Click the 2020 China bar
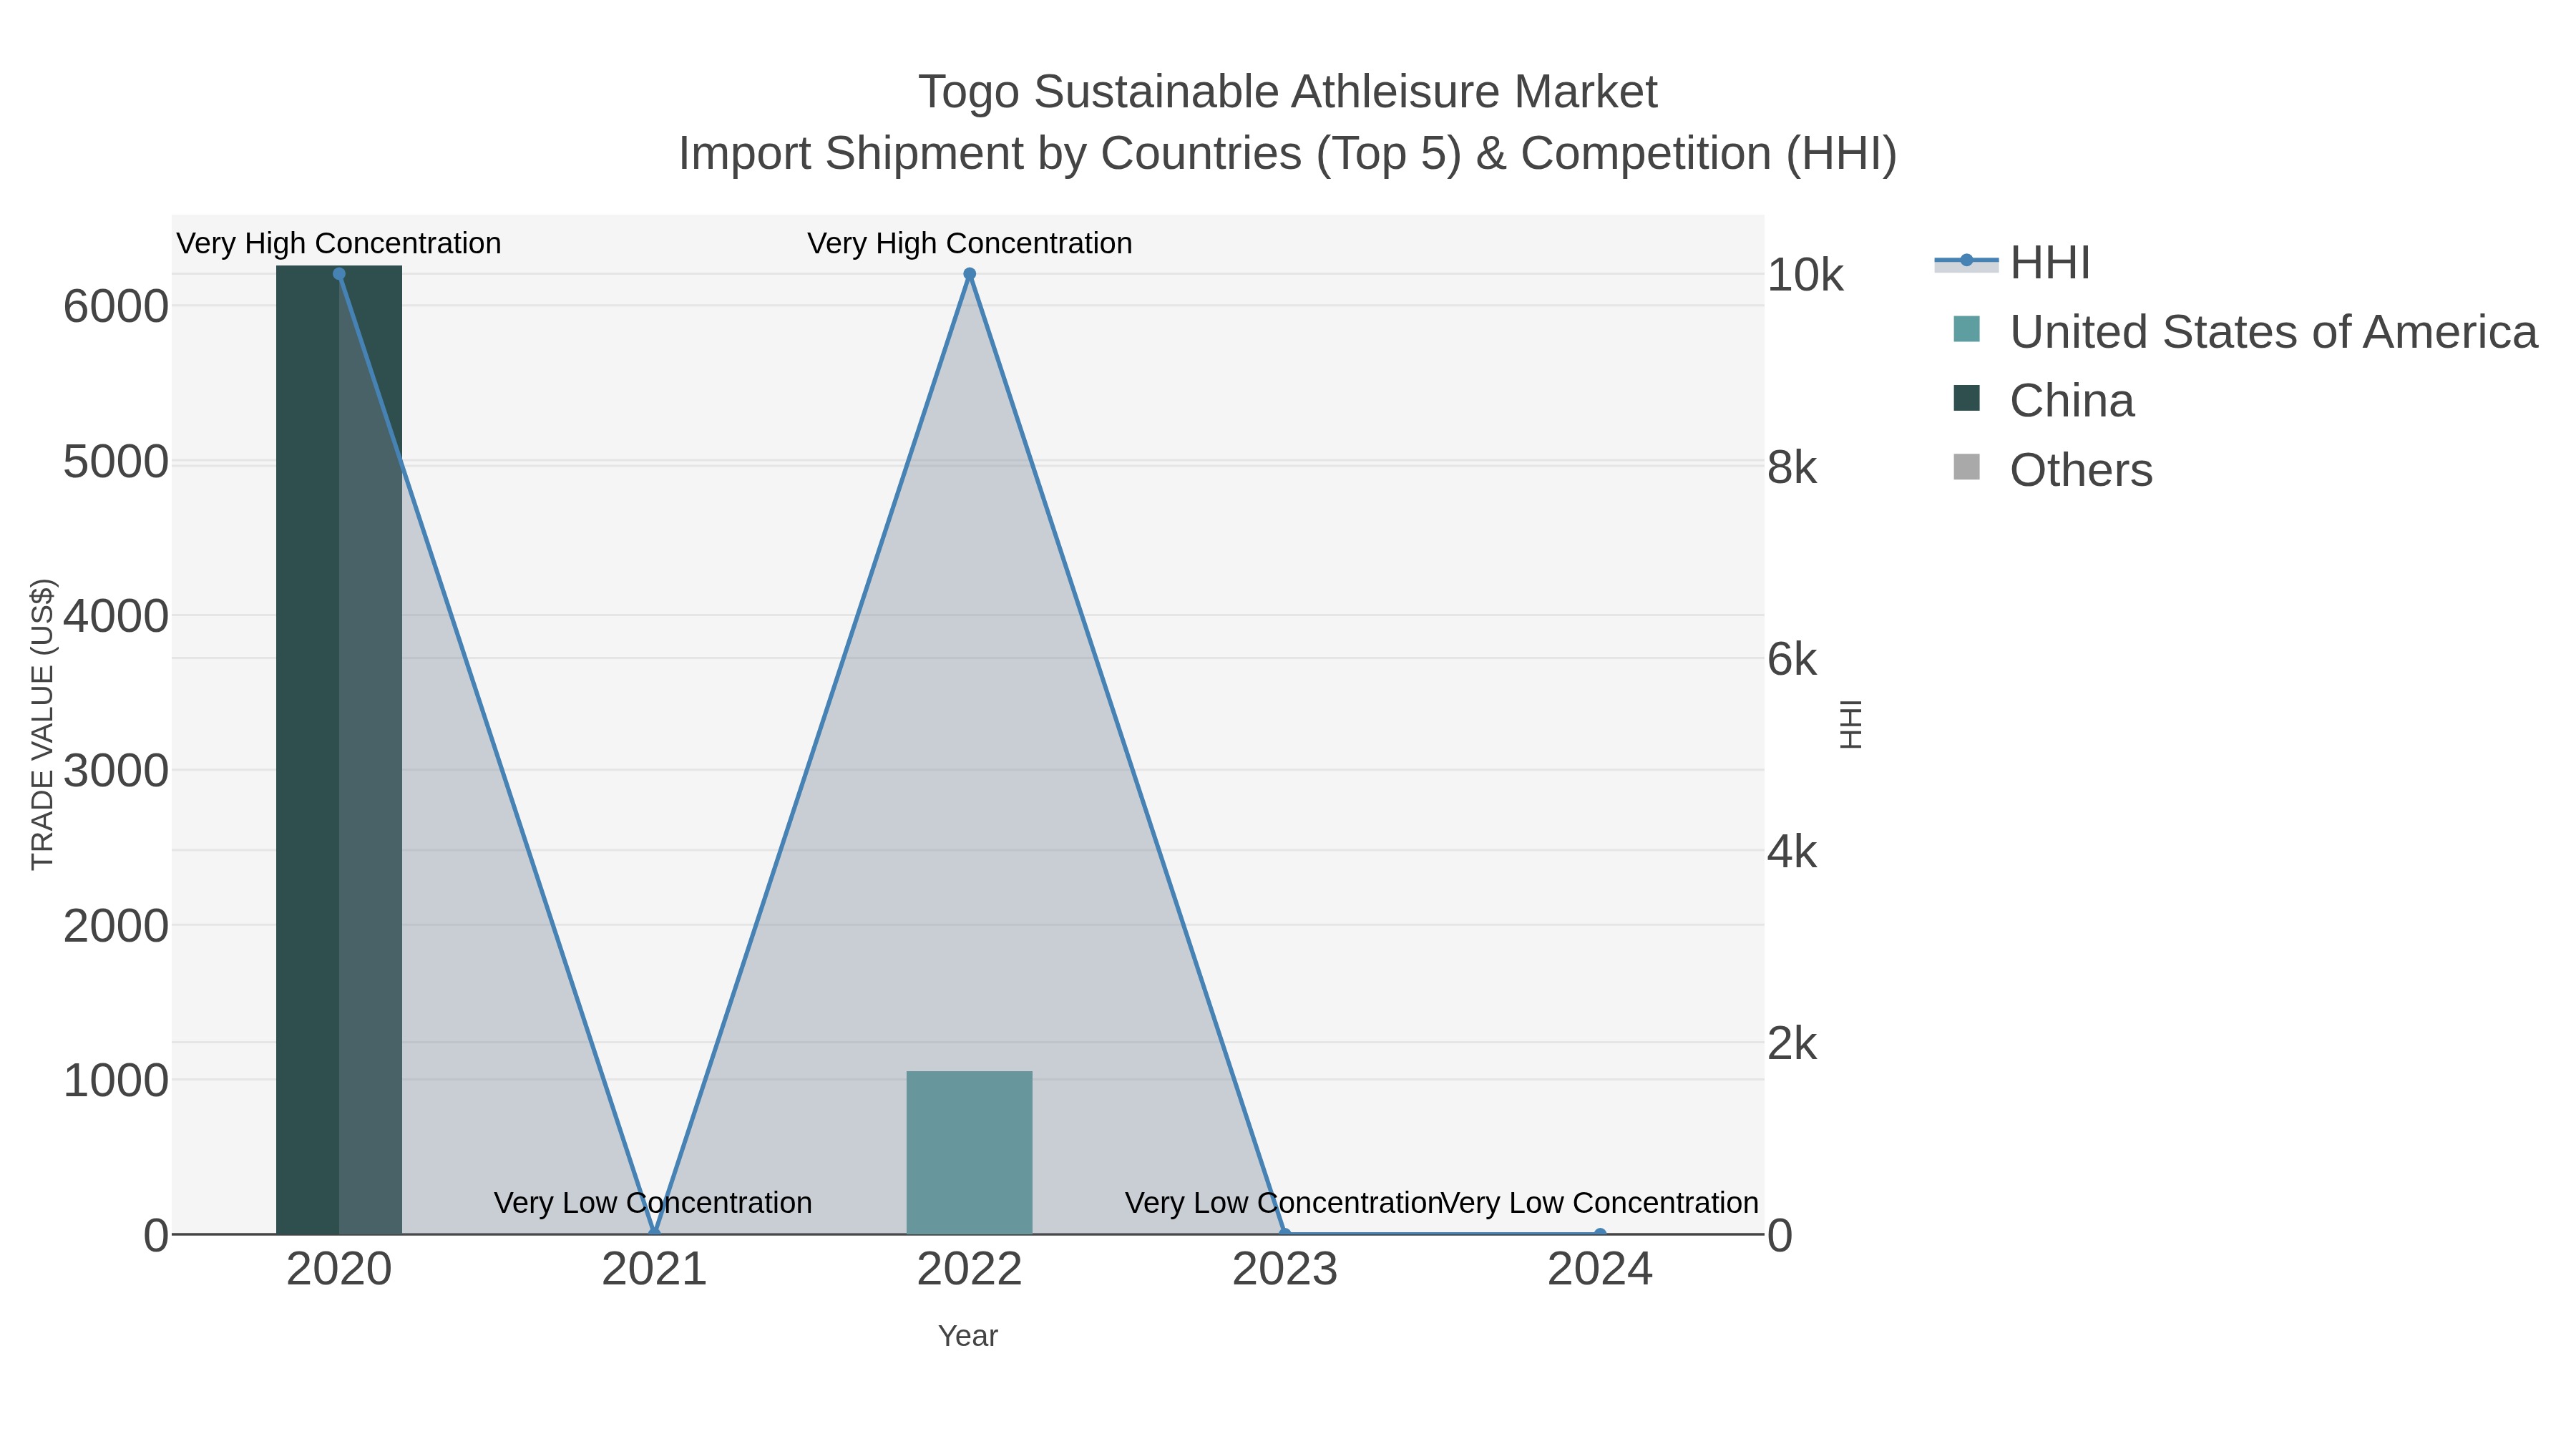 (x=339, y=750)
